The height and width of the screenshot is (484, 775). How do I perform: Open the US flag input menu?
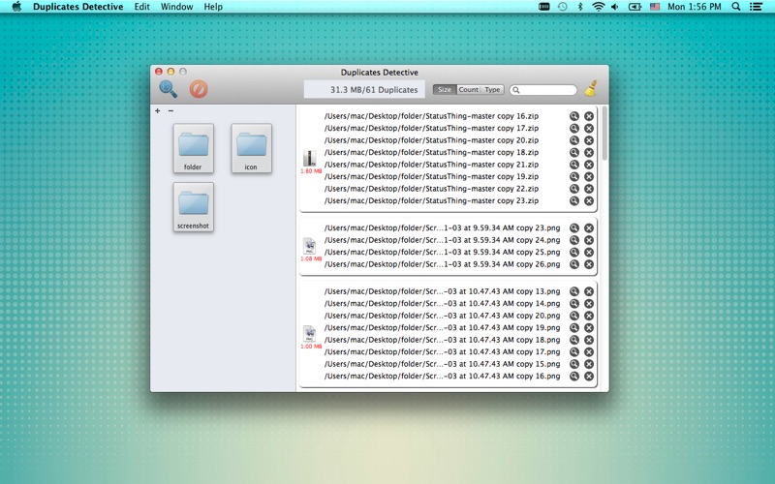click(x=655, y=7)
